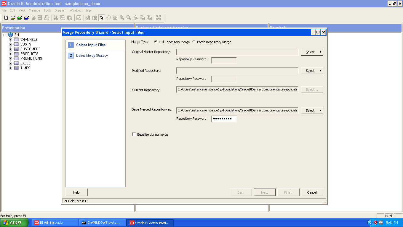Switch to BI Administration taskbar item

[55, 223]
